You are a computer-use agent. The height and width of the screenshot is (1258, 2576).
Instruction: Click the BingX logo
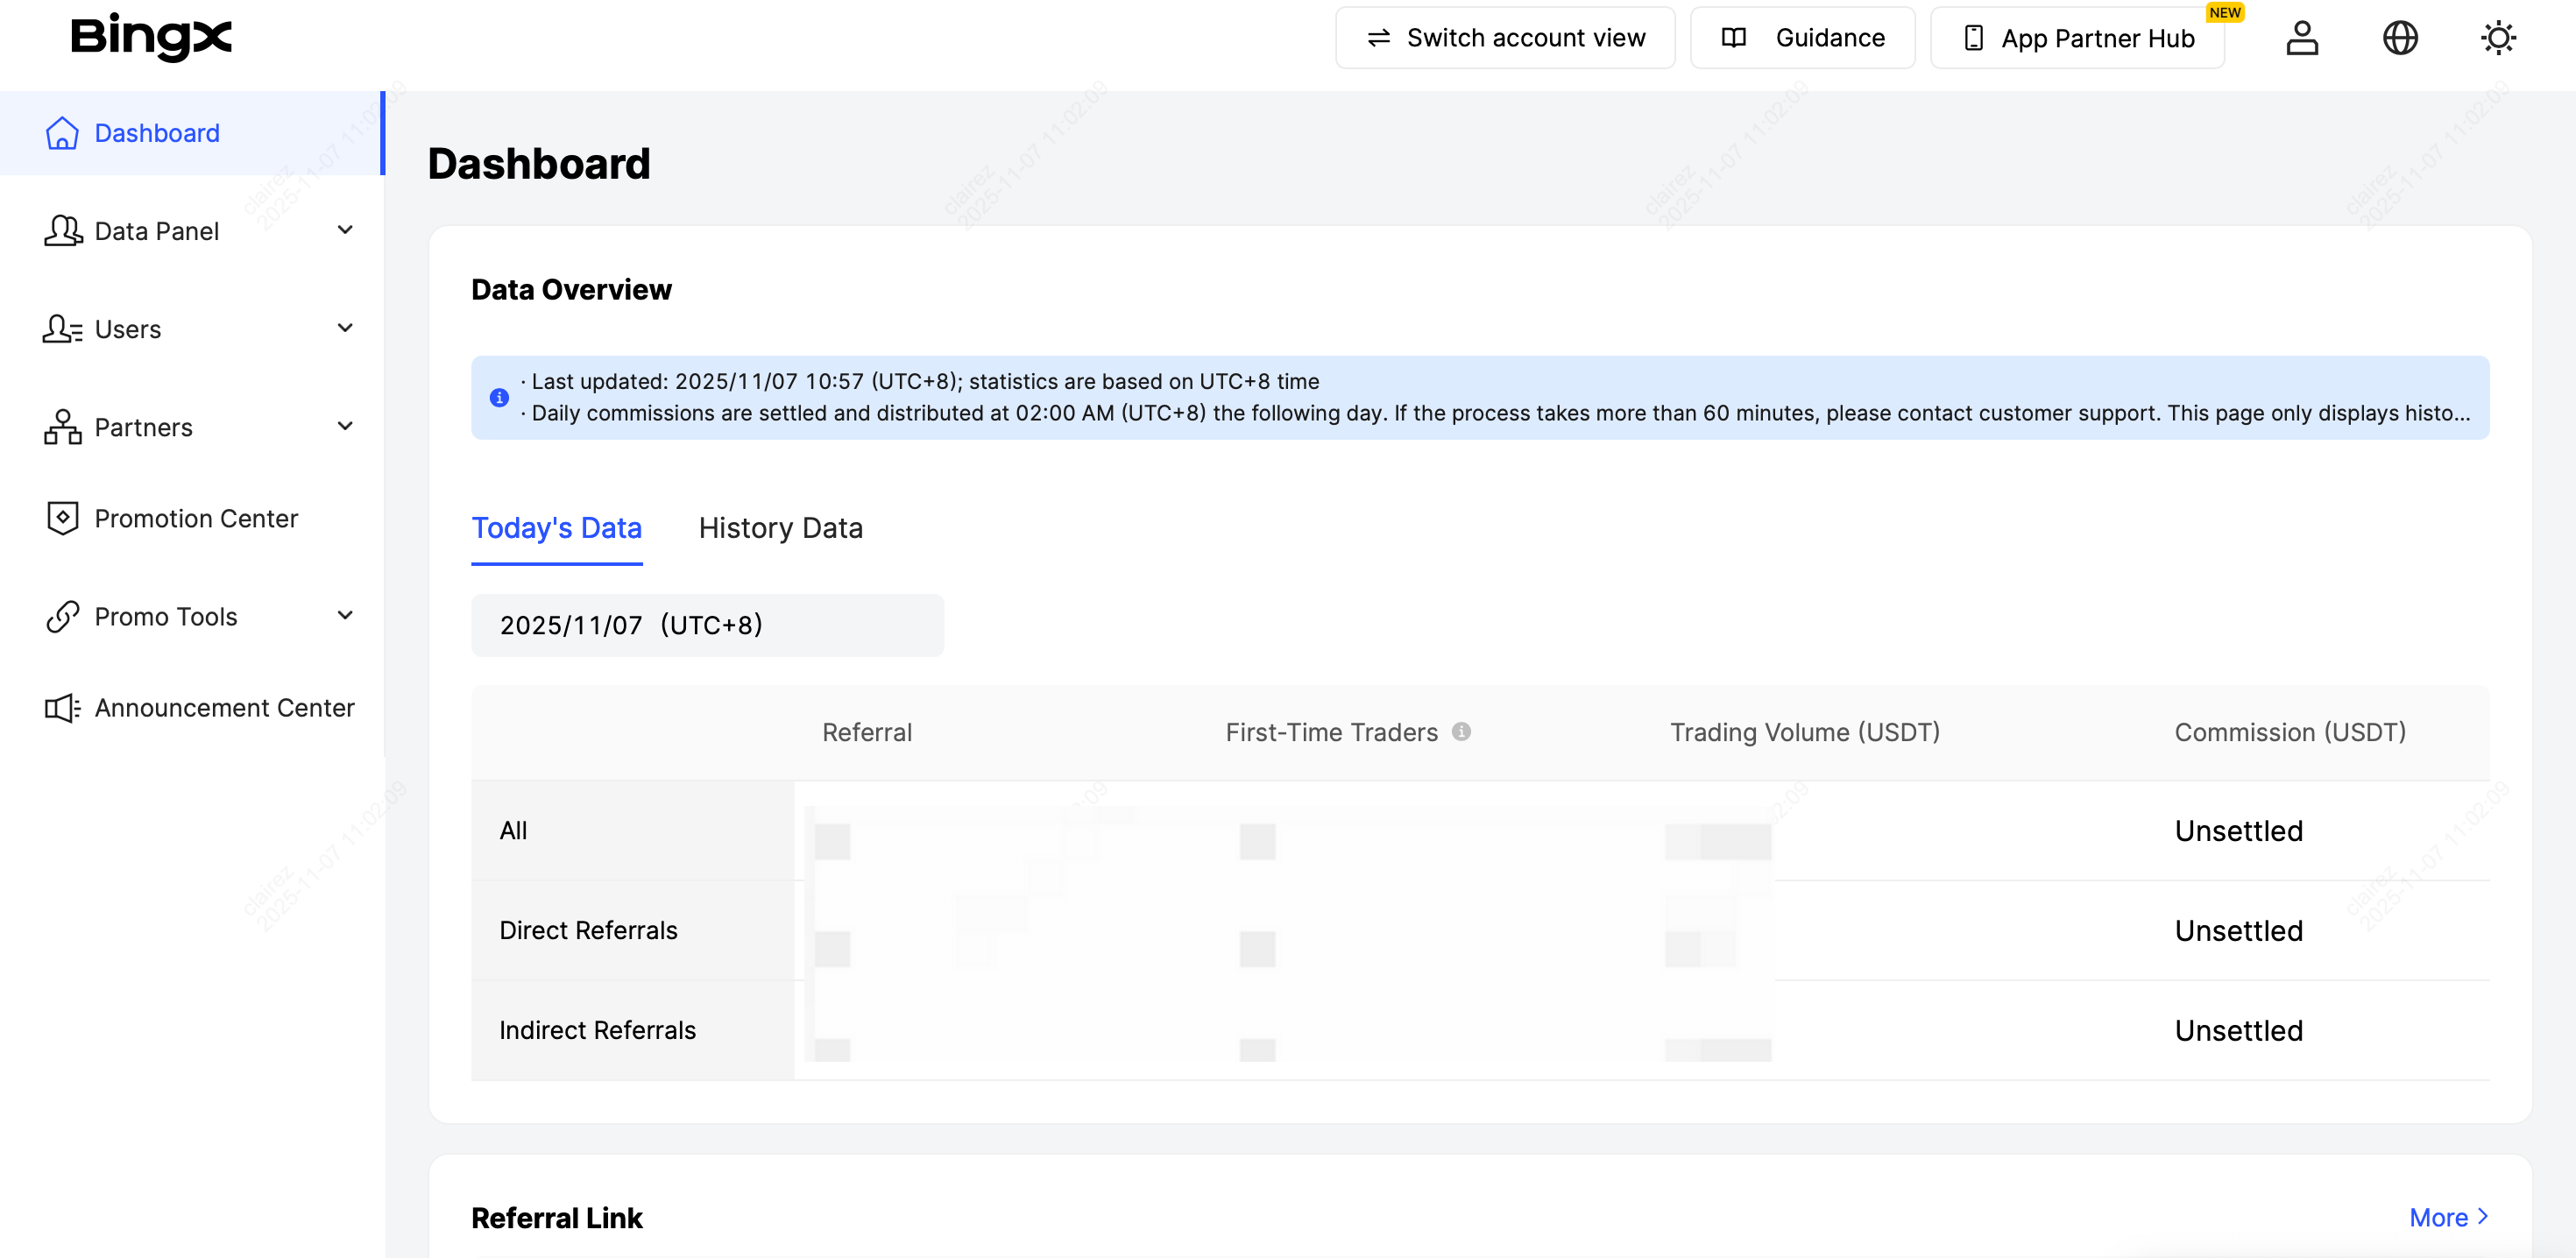151,38
